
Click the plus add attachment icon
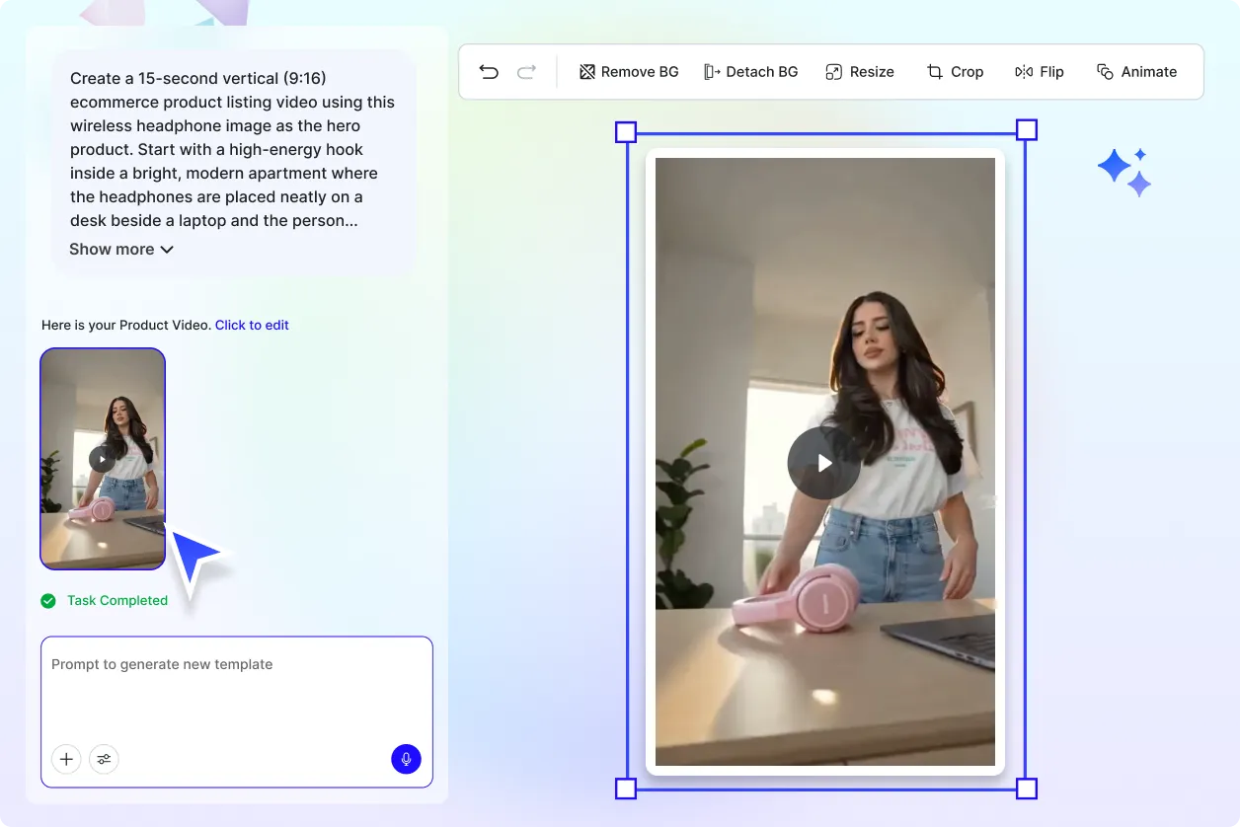click(x=66, y=759)
